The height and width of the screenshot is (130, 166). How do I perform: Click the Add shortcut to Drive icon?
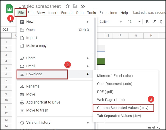point(22,102)
